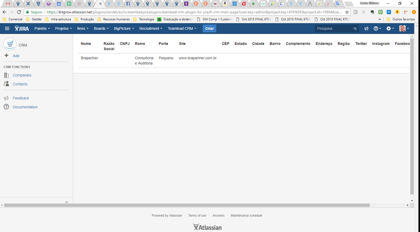Open the Produção bookmarks folder

pyautogui.click(x=84, y=19)
